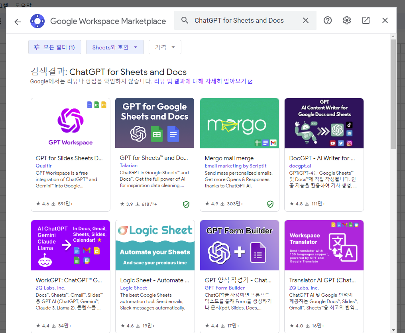Select the Mergo mail merge title
This screenshot has width=405, height=333.
(229, 158)
